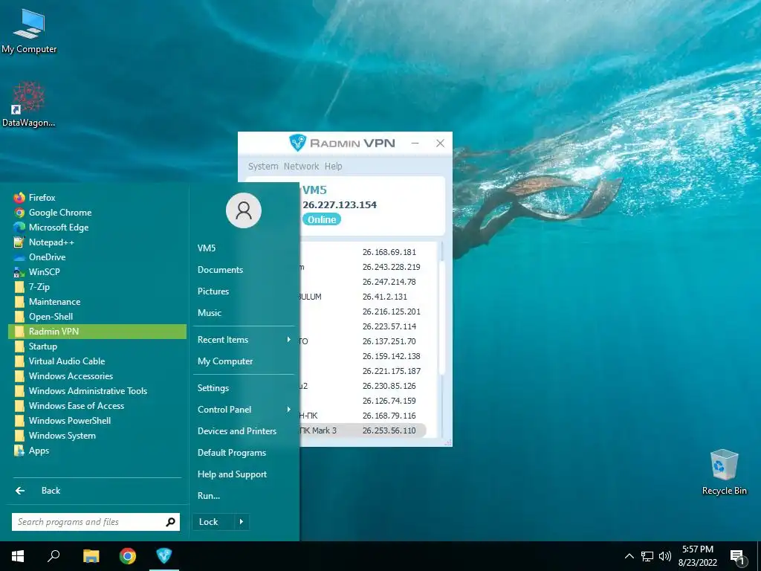Click the Windows Start button
This screenshot has width=761, height=571.
pos(18,556)
